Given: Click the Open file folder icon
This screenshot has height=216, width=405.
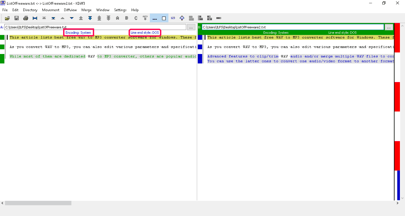Looking at the screenshot, I should point(7,18).
